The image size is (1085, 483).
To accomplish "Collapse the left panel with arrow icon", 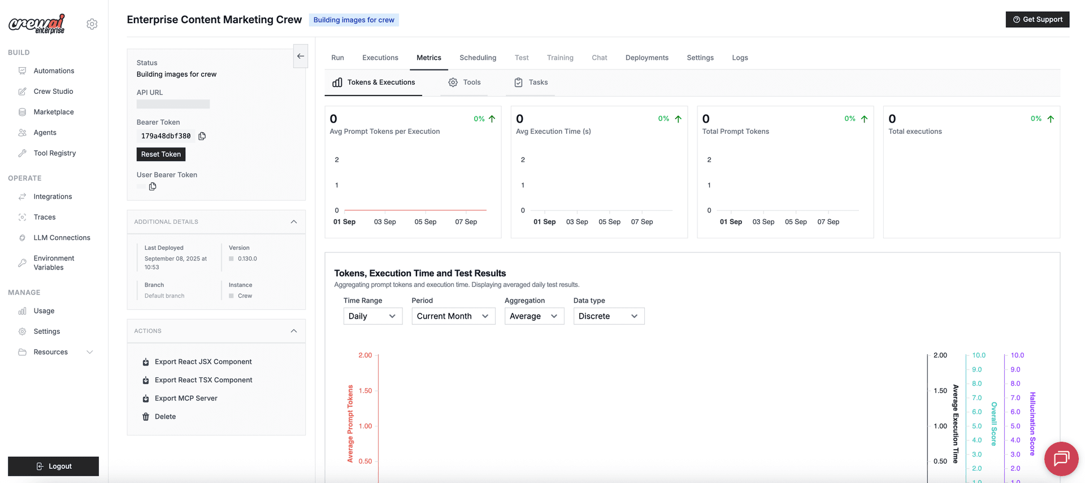I will [x=301, y=56].
